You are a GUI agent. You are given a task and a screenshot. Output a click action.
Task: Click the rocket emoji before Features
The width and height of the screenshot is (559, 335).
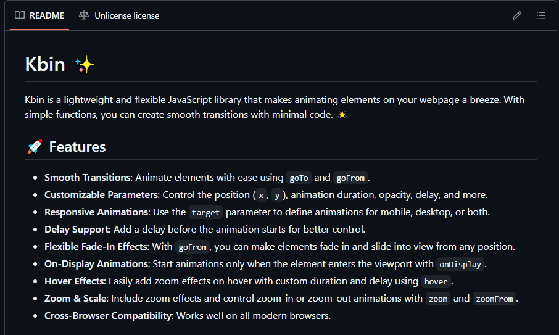pyautogui.click(x=35, y=147)
